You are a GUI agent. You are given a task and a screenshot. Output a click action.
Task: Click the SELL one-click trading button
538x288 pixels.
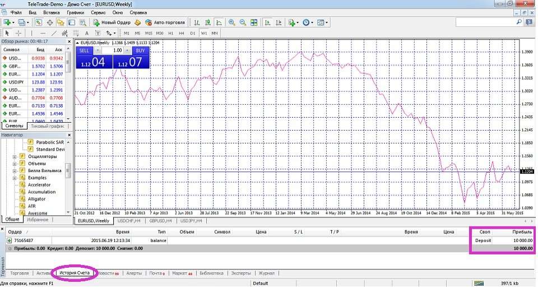pyautogui.click(x=84, y=50)
